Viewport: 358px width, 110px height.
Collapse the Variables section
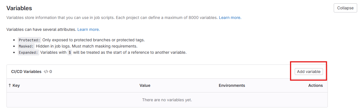click(x=345, y=8)
